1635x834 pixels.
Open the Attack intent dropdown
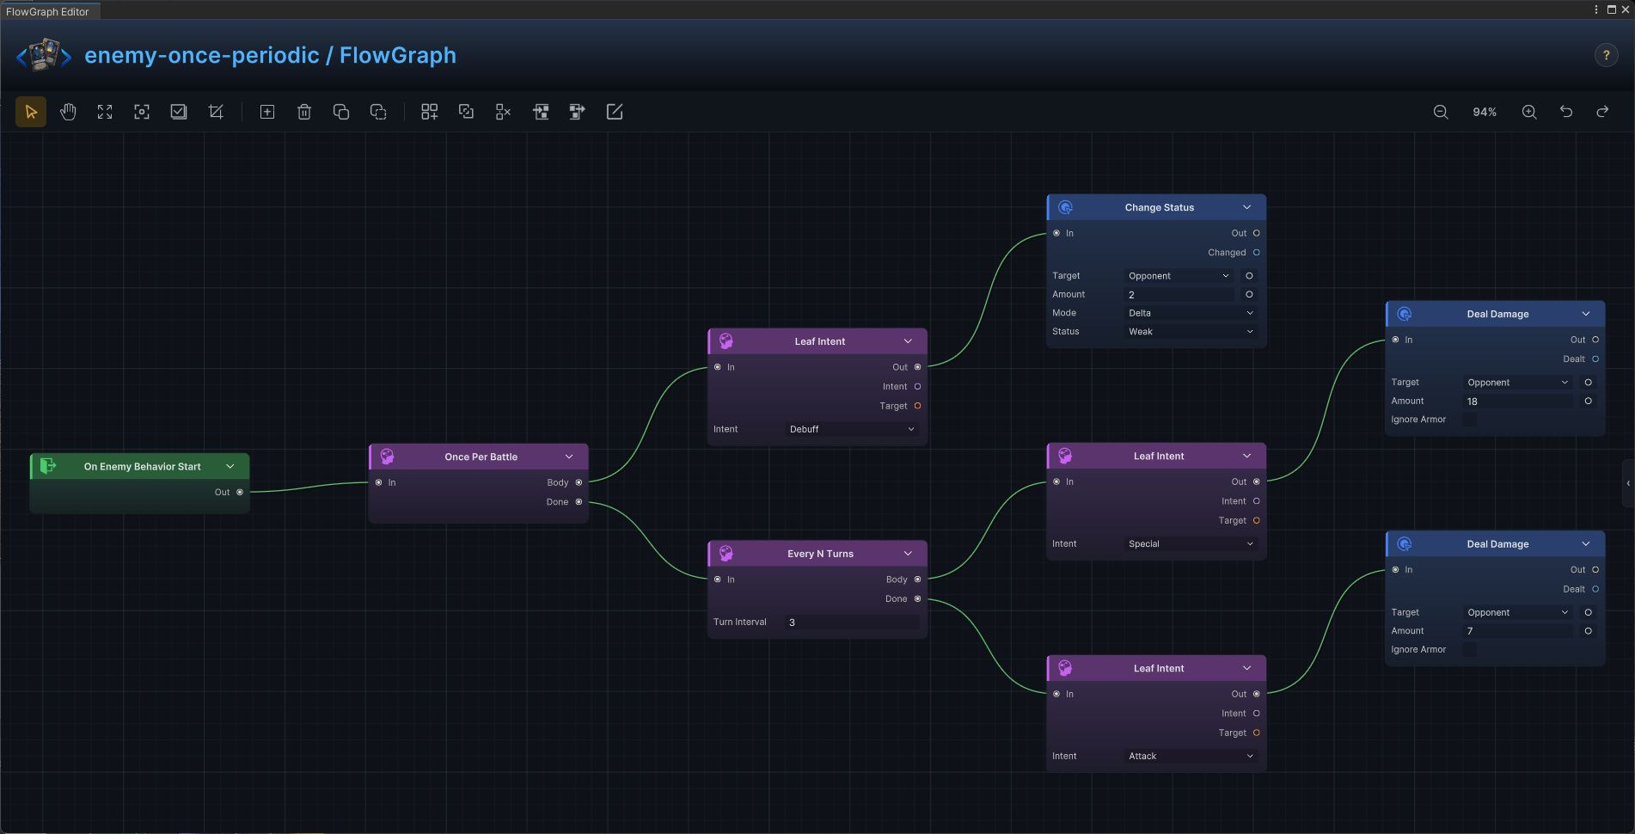point(1191,756)
